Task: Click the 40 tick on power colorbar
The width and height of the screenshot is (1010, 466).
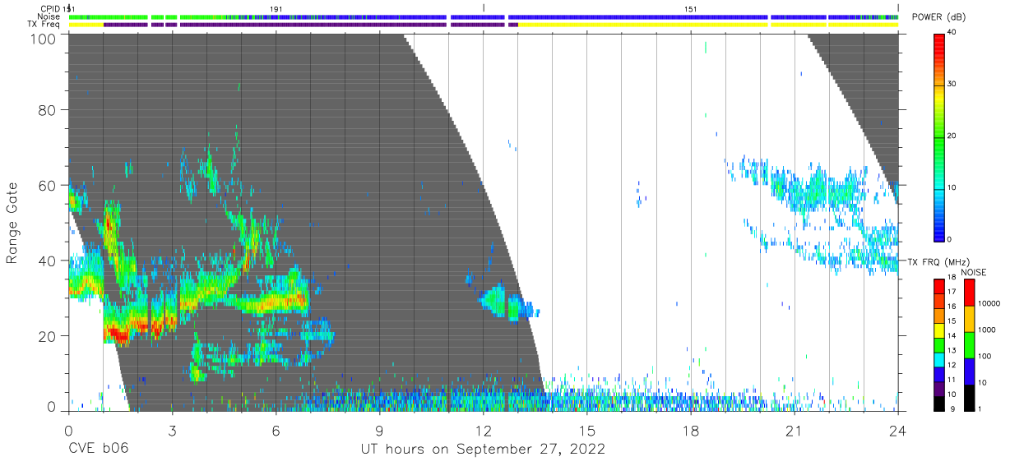Action: coord(952,33)
